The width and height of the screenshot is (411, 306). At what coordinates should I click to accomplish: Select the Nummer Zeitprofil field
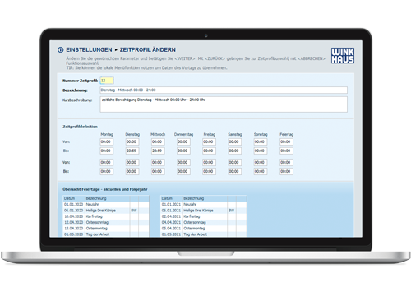107,81
